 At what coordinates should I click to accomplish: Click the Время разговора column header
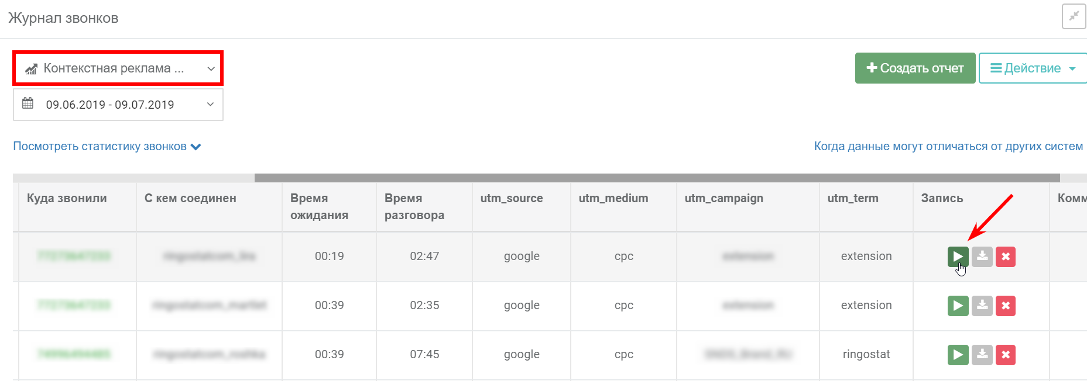414,206
